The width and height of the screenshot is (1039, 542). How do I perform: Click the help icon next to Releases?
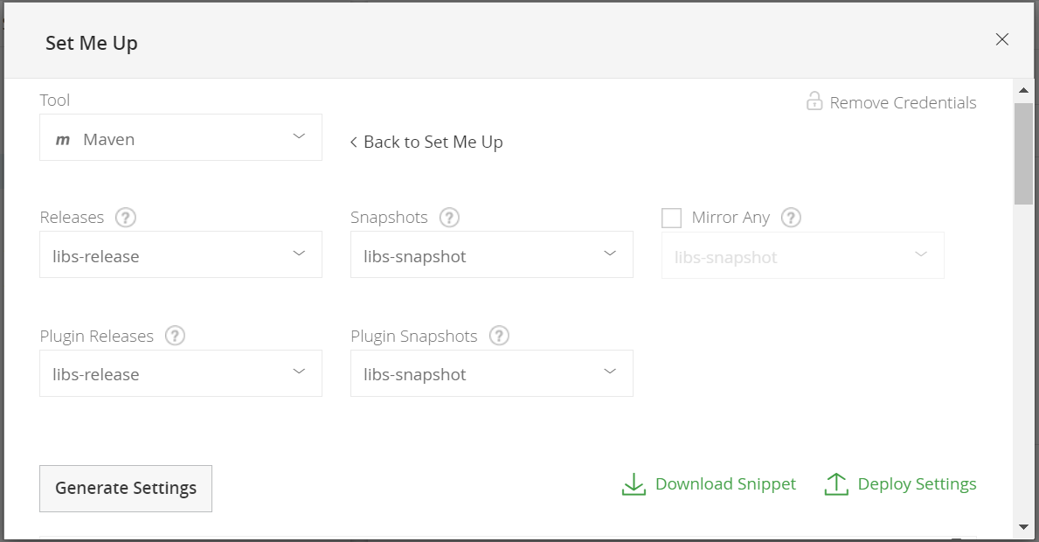(x=126, y=218)
